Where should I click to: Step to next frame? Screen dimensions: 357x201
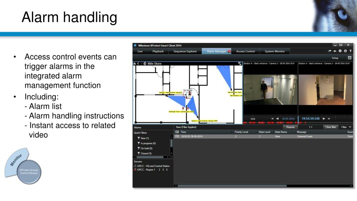[329, 119]
